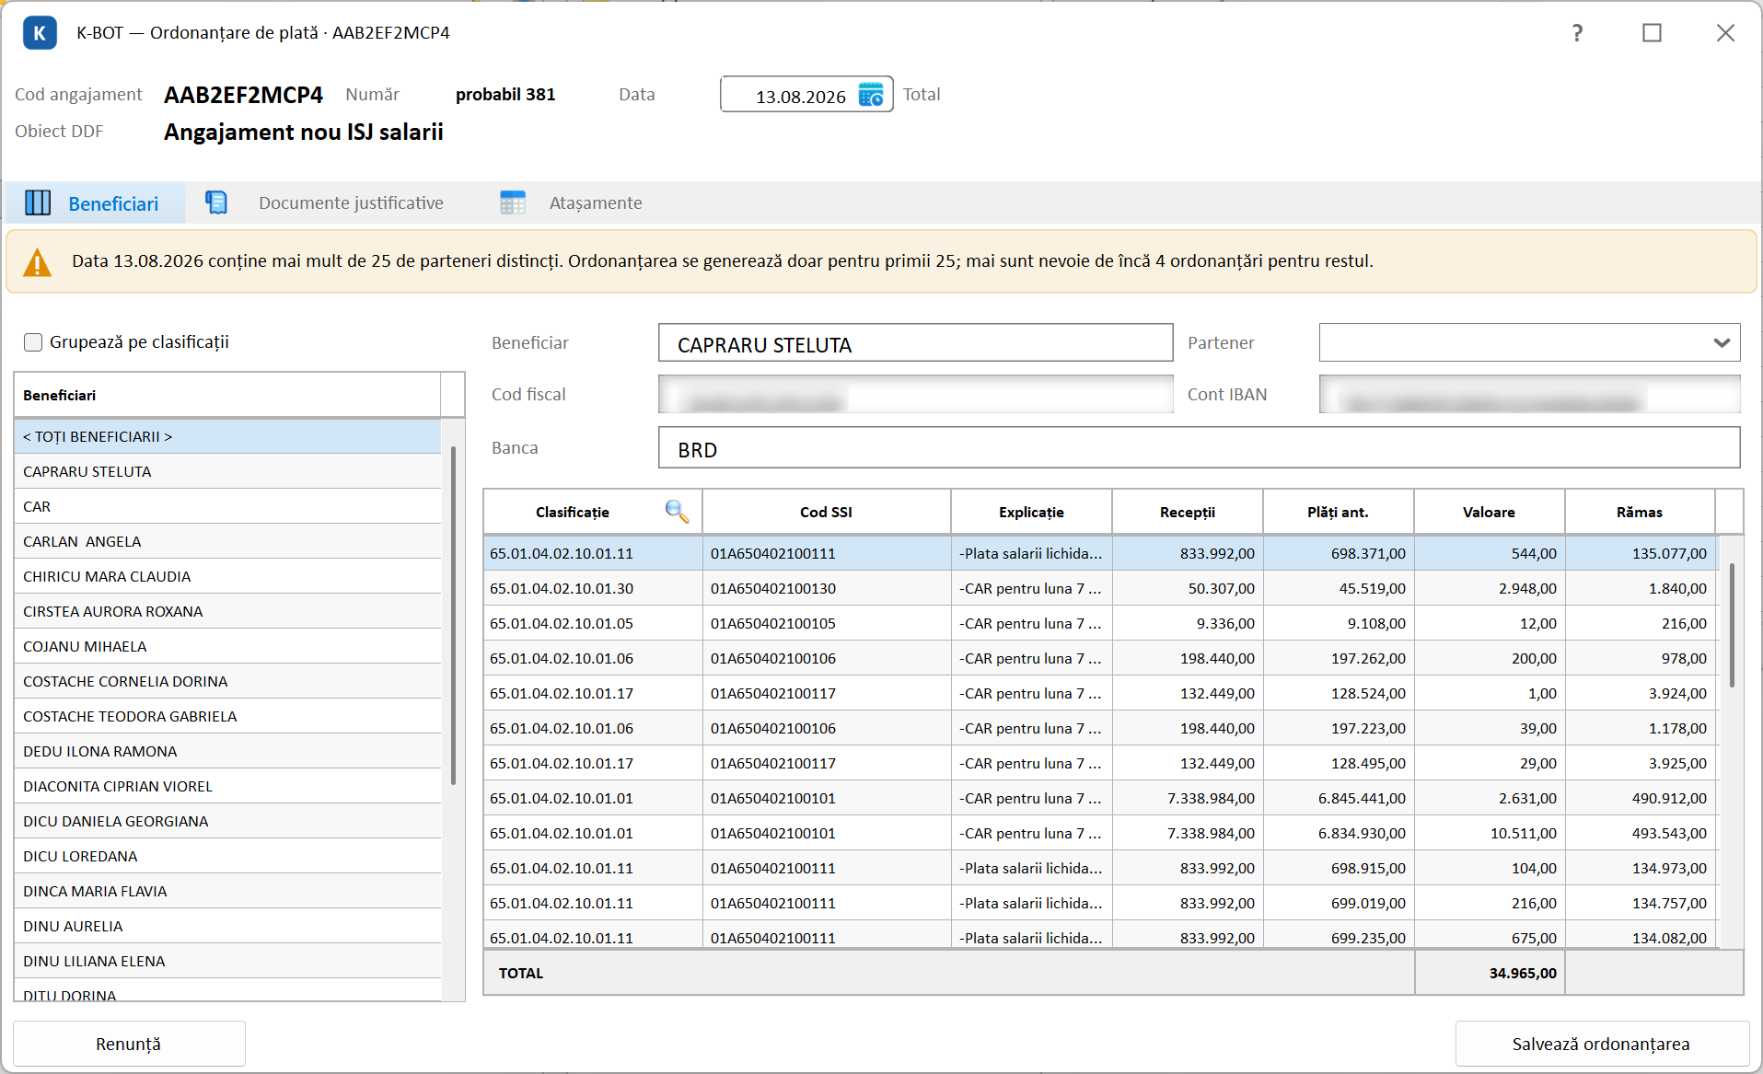Screen dimensions: 1763x1074
Task: Click cell 65.01.04.02.10.01.30 in Clasificație
Action: (x=592, y=588)
